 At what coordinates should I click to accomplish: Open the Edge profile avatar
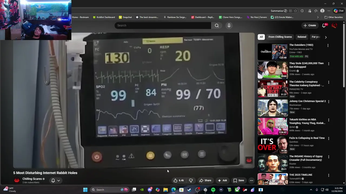[x=322, y=11]
